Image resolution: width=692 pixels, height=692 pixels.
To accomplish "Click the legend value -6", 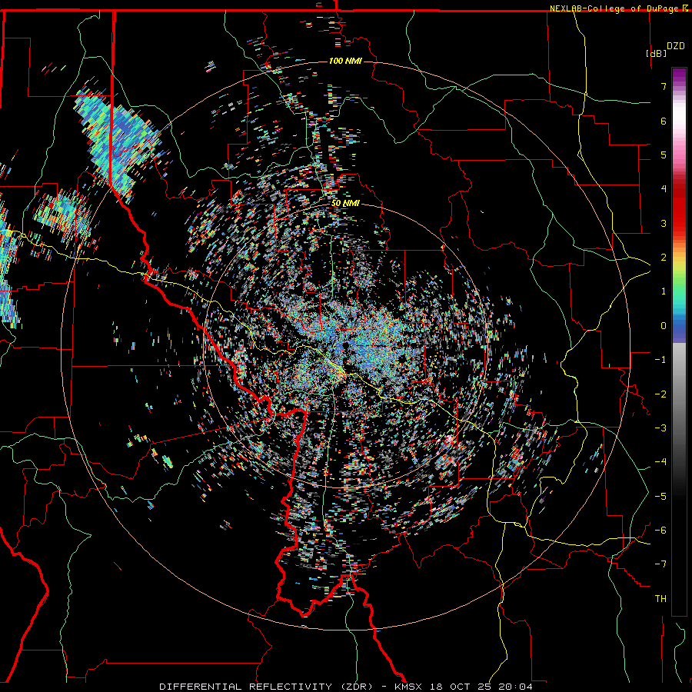I will coord(660,531).
